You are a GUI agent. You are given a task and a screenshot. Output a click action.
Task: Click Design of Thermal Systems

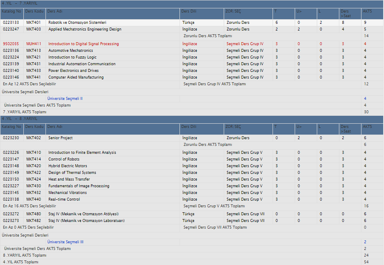[x=72, y=173]
